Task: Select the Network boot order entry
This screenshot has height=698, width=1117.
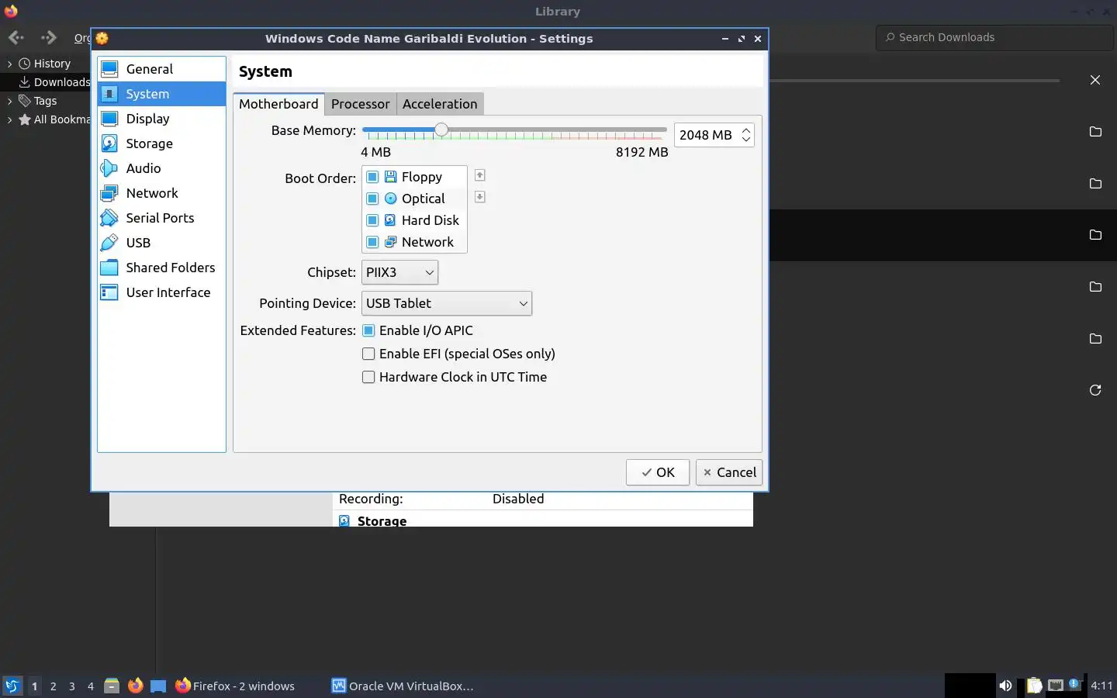Action: point(414,242)
